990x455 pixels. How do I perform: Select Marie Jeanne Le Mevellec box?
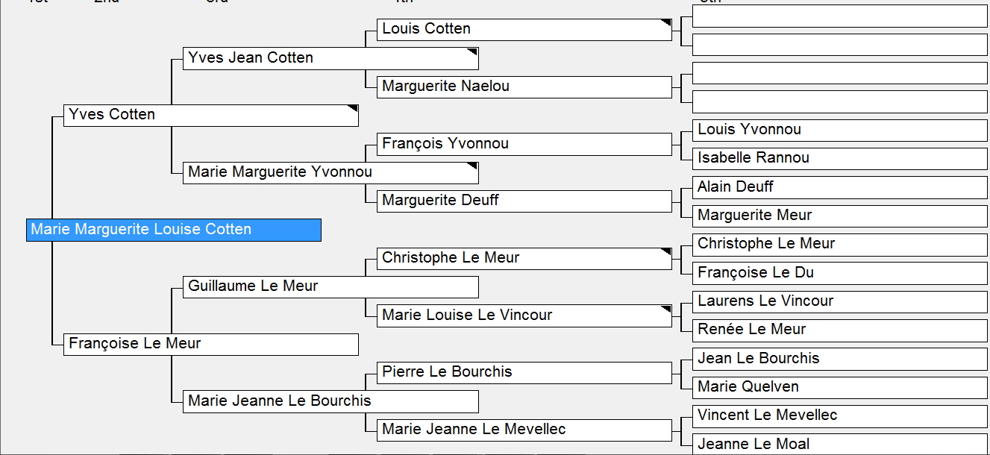524,430
